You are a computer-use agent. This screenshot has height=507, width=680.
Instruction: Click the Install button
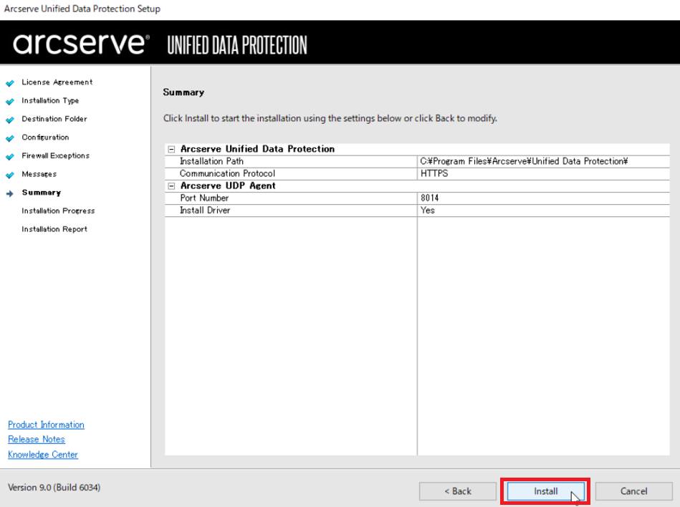(545, 491)
